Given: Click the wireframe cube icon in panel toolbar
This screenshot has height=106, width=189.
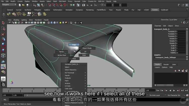Looking at the screenshot, I should coord(49,23).
